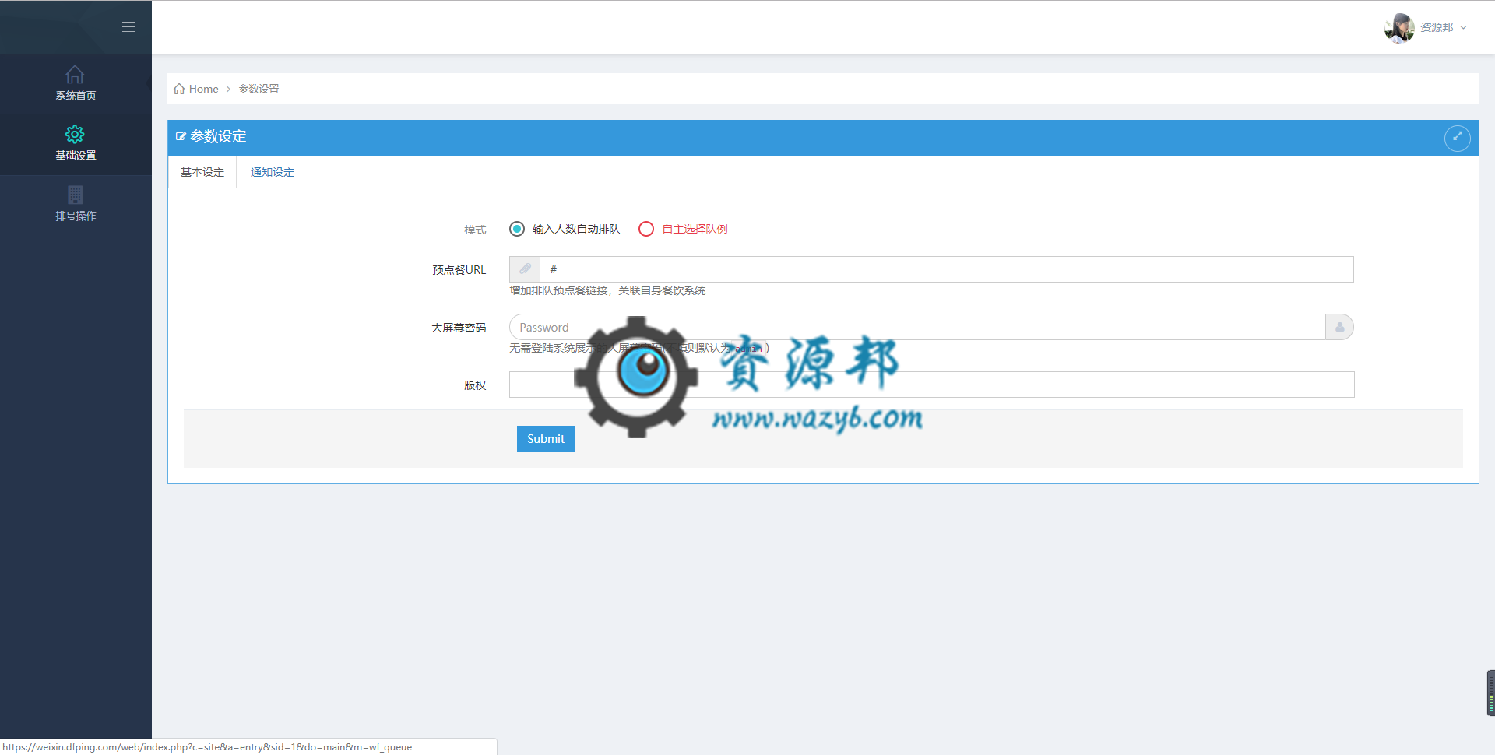The image size is (1495, 755).
Task: Click the 参数设定 panel title
Action: pyautogui.click(x=219, y=136)
